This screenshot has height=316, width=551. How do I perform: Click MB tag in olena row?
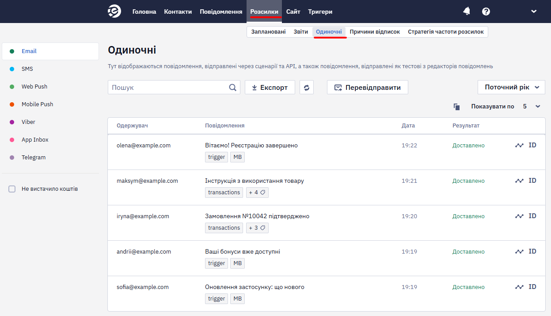[237, 157]
